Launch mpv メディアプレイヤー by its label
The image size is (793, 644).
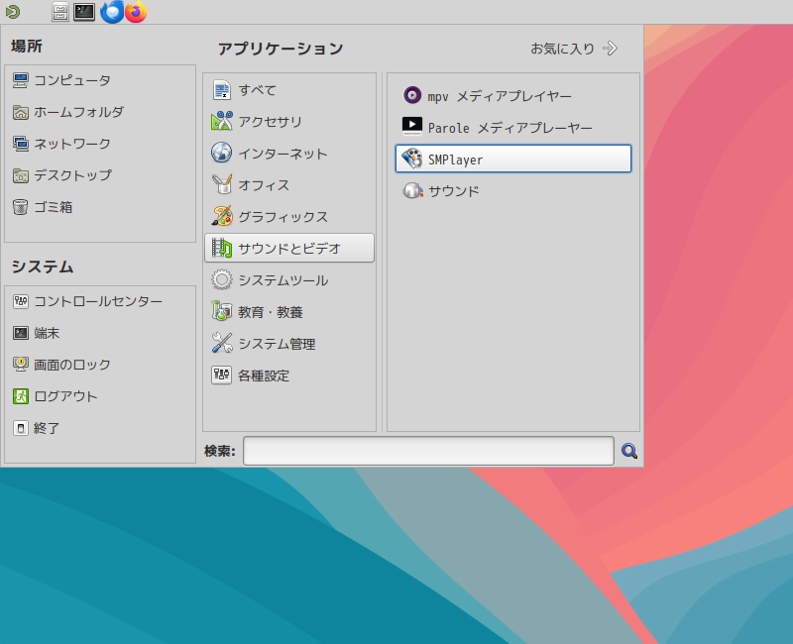(x=500, y=96)
